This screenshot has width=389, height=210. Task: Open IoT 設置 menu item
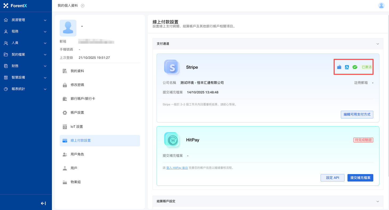77,127
